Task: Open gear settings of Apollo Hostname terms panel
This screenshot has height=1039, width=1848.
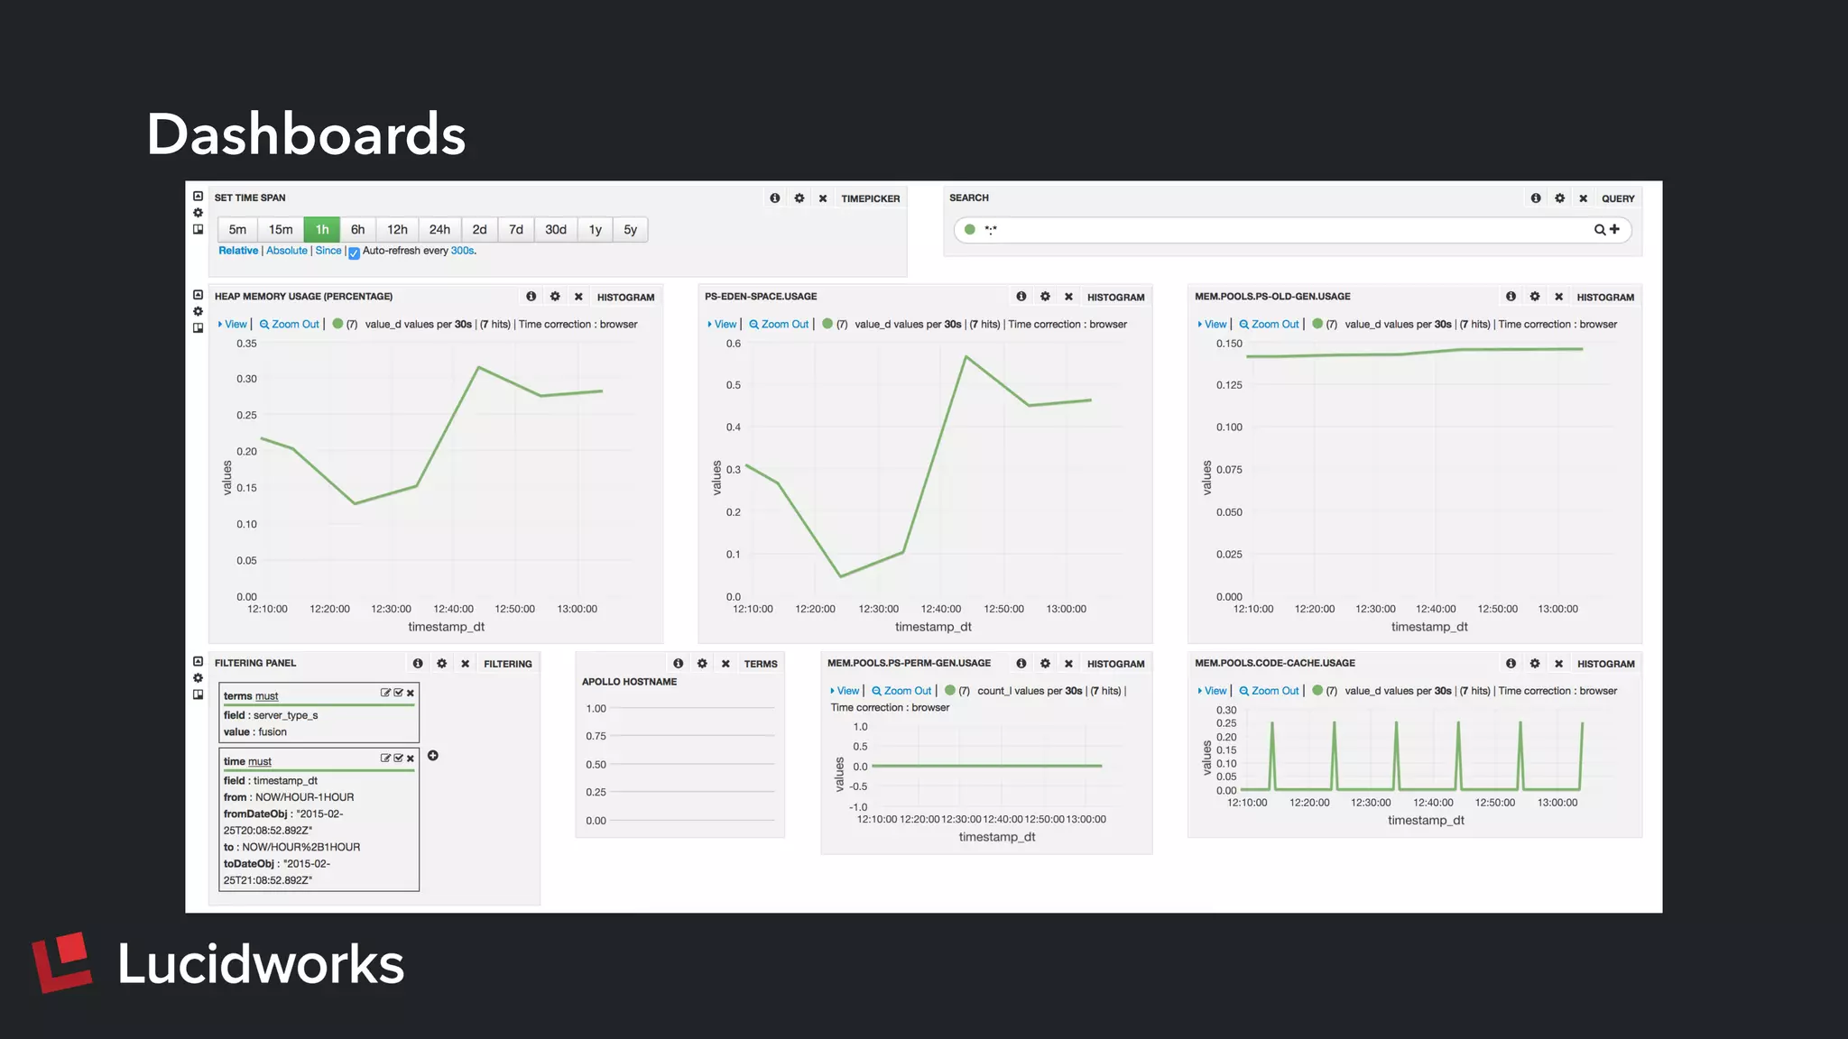Action: (702, 664)
